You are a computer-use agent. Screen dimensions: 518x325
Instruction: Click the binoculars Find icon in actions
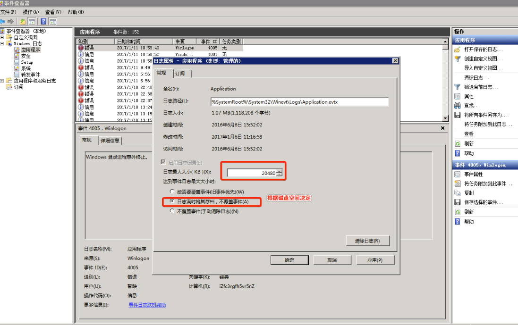(x=457, y=106)
